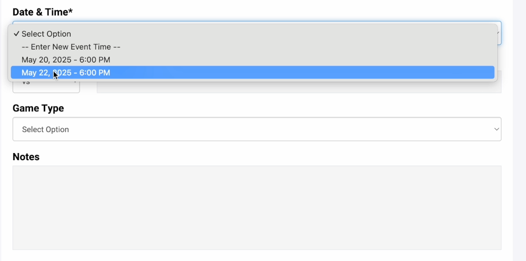This screenshot has height=261, width=526.
Task: Click the Date & Time label
Action: point(40,12)
